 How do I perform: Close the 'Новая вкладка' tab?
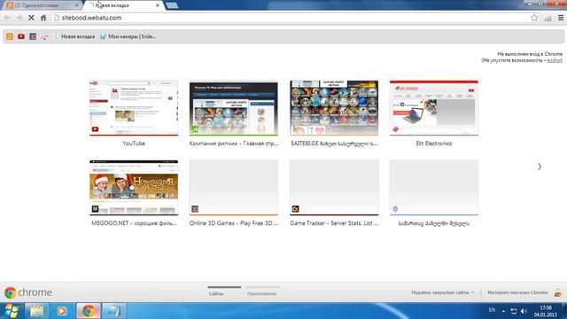pos(158,5)
